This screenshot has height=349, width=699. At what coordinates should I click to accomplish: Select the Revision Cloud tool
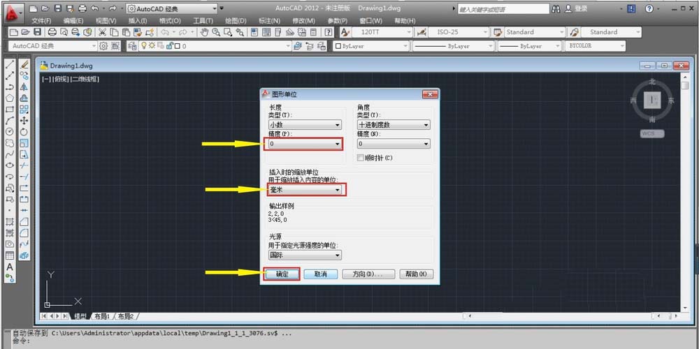pyautogui.click(x=9, y=143)
